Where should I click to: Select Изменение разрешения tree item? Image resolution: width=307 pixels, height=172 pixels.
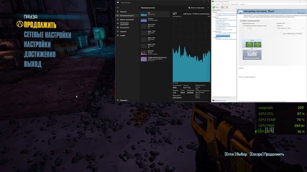coord(222,19)
